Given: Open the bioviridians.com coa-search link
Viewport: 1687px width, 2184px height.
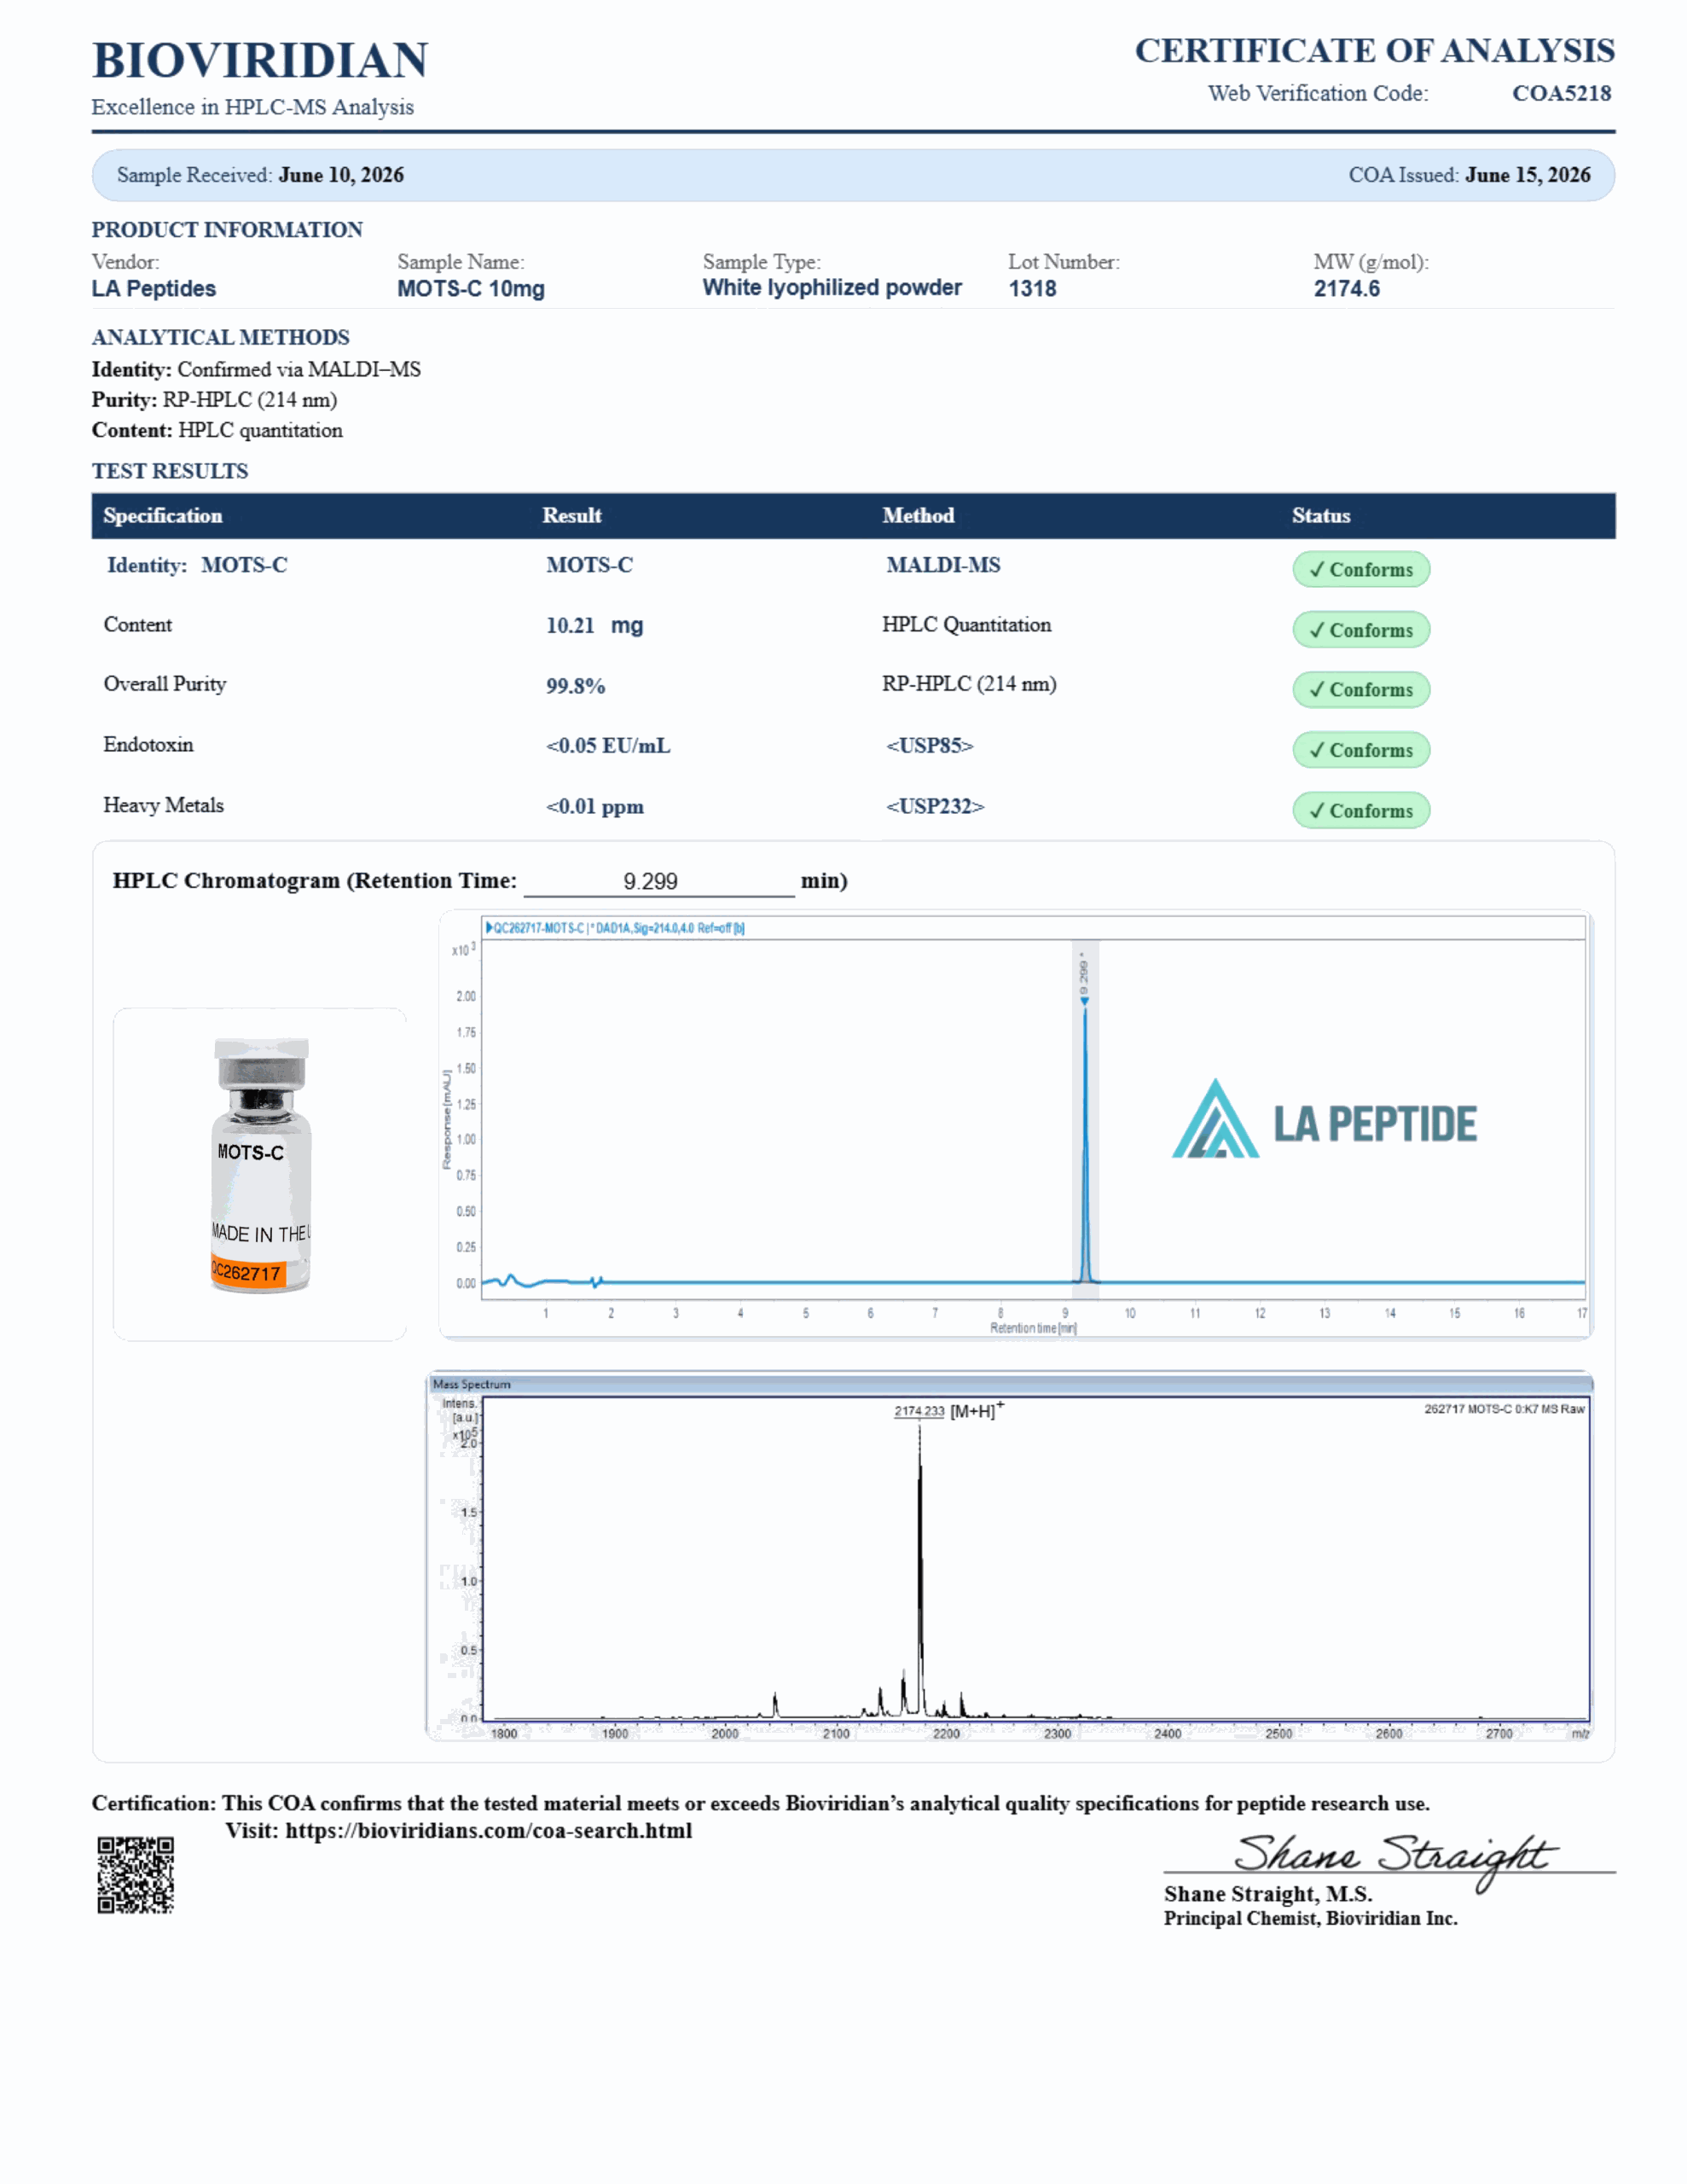Looking at the screenshot, I should pos(489,1830).
